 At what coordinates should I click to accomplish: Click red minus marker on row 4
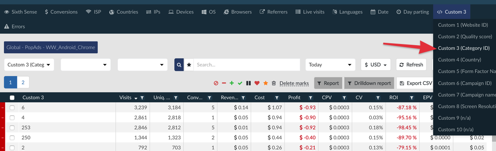[x=2, y=117]
